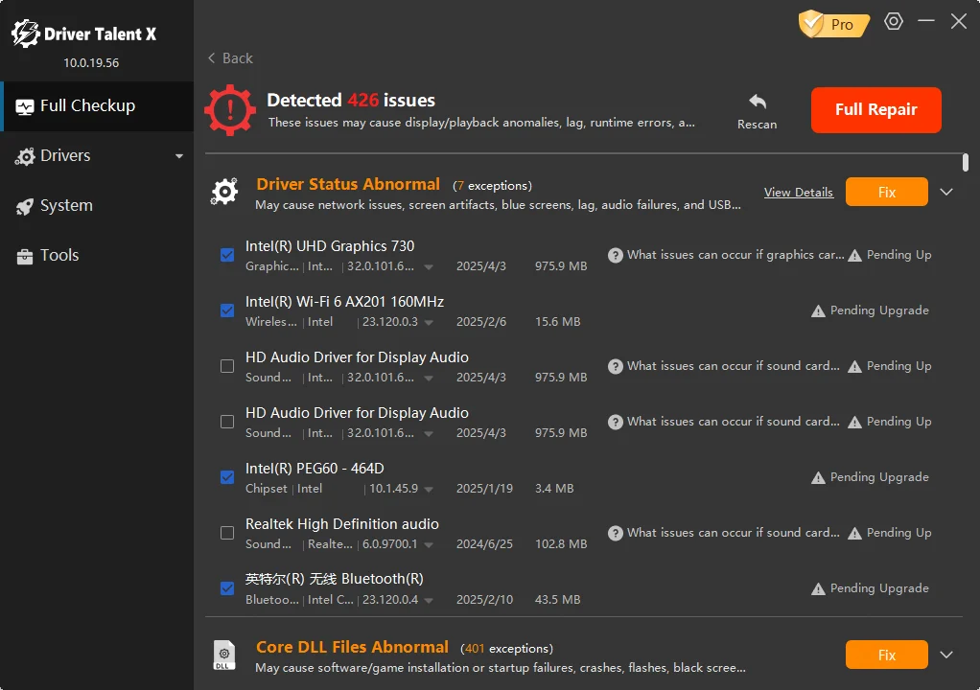The height and width of the screenshot is (690, 980).
Task: Open version dropdown for first HD Audio Driver
Action: coord(429,379)
